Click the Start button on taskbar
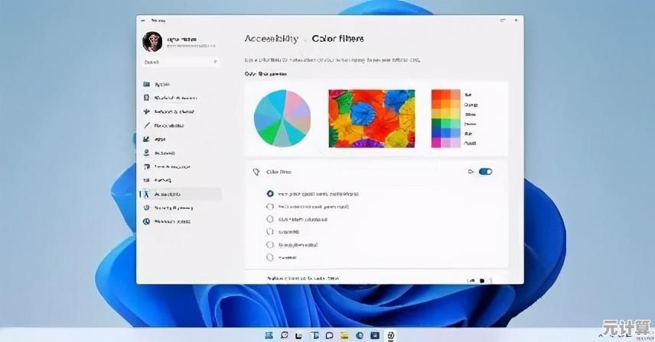 (x=269, y=335)
